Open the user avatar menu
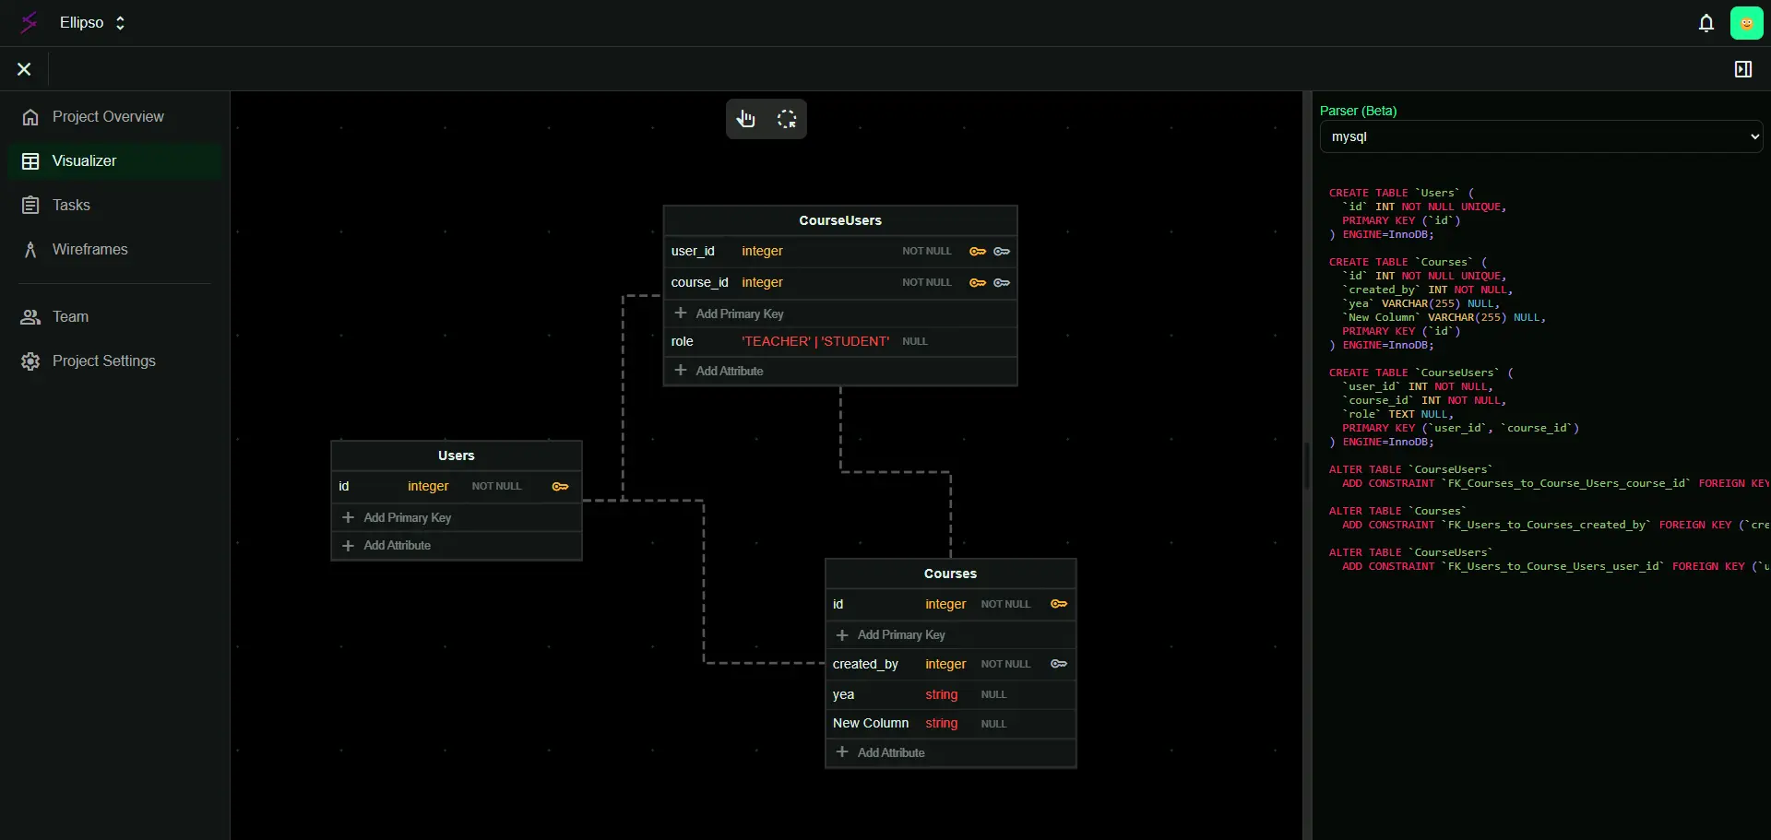Viewport: 1771px width, 840px height. point(1746,23)
